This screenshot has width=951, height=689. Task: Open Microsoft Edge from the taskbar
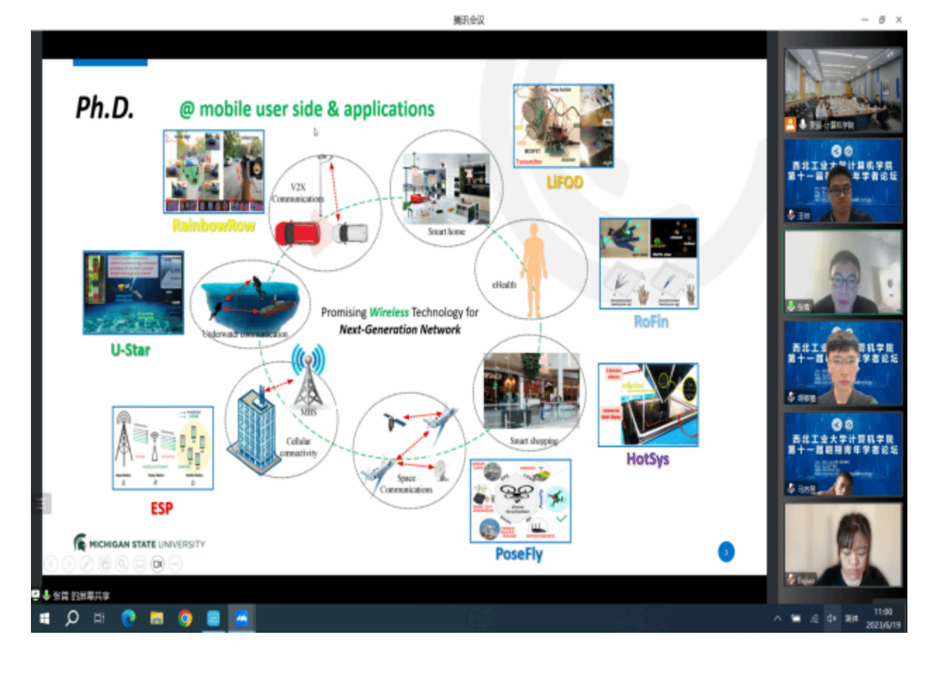pyautogui.click(x=129, y=619)
